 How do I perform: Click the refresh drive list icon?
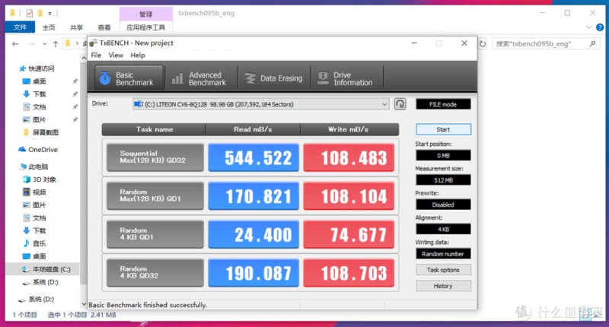tap(400, 104)
